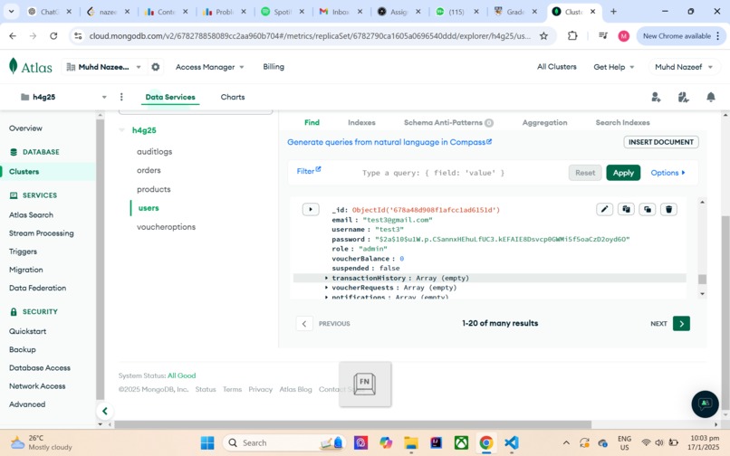The width and height of the screenshot is (730, 456).
Task: Delete the test3 document trash icon
Action: click(x=669, y=209)
